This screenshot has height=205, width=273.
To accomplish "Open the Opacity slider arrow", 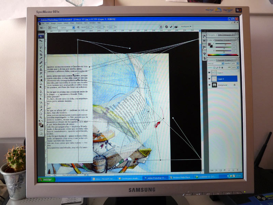I will coord(238,64).
